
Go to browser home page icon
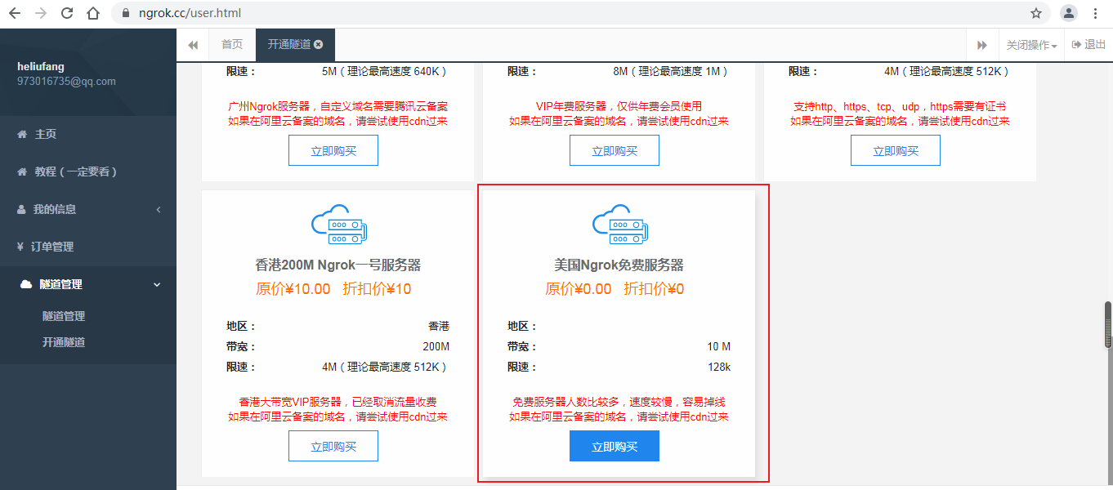coord(93,13)
